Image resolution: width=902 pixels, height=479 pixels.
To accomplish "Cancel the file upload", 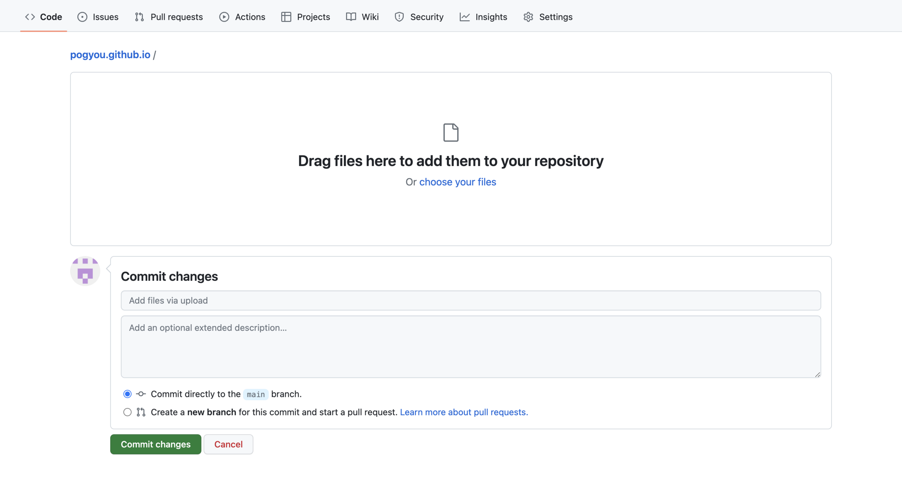I will coord(228,444).
